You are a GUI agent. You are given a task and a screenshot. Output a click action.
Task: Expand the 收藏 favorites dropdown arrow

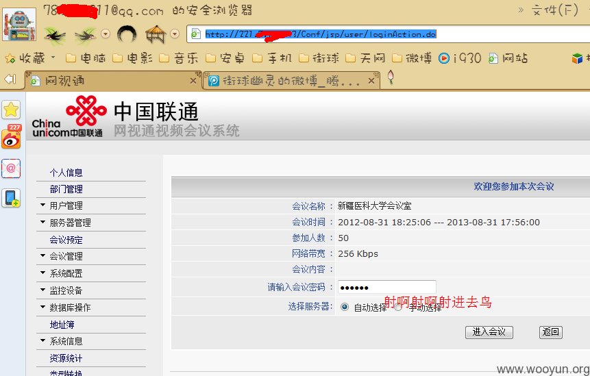tap(53, 57)
